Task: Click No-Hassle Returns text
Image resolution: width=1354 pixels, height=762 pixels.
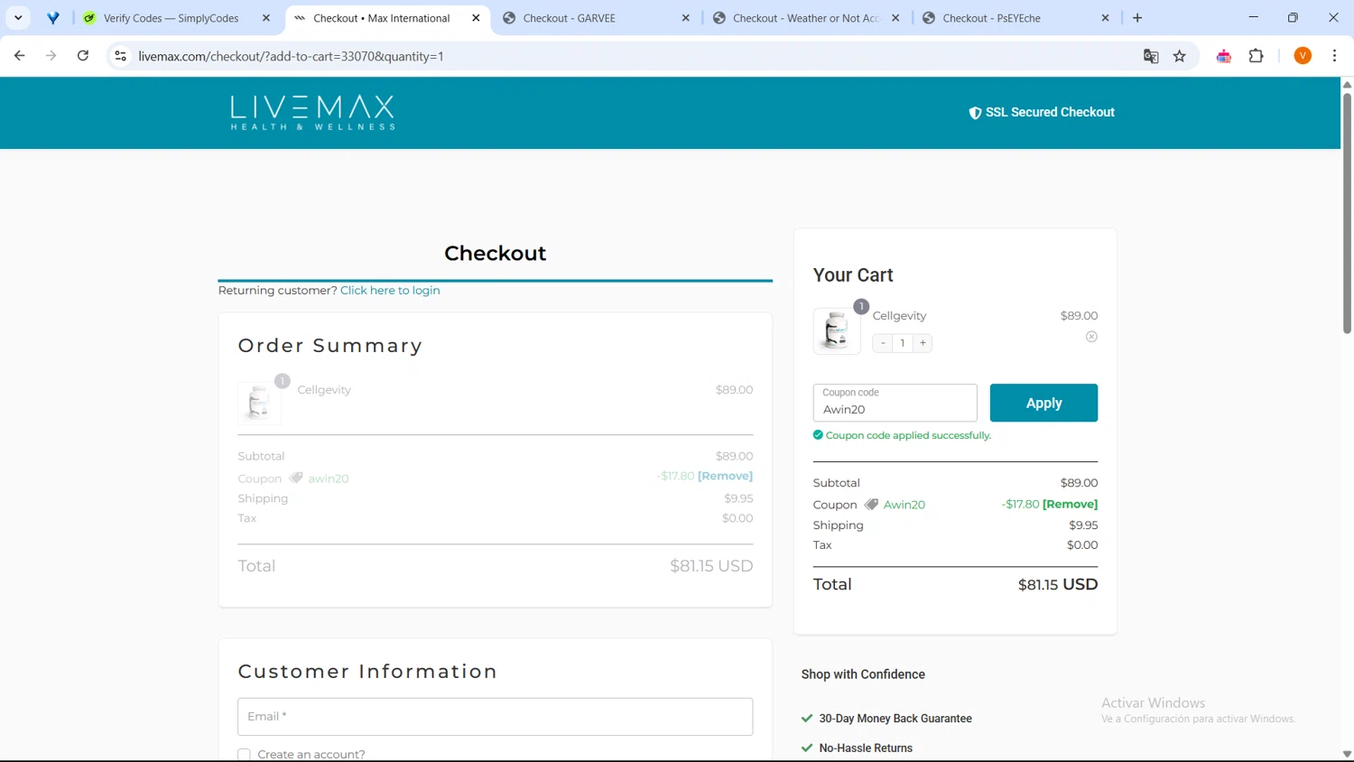Action: (x=866, y=748)
